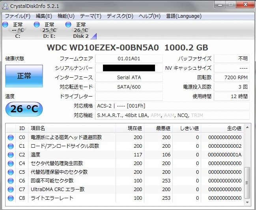Open the ファイル(F) menu
Screen dimensions: 256x210
[18, 16]
